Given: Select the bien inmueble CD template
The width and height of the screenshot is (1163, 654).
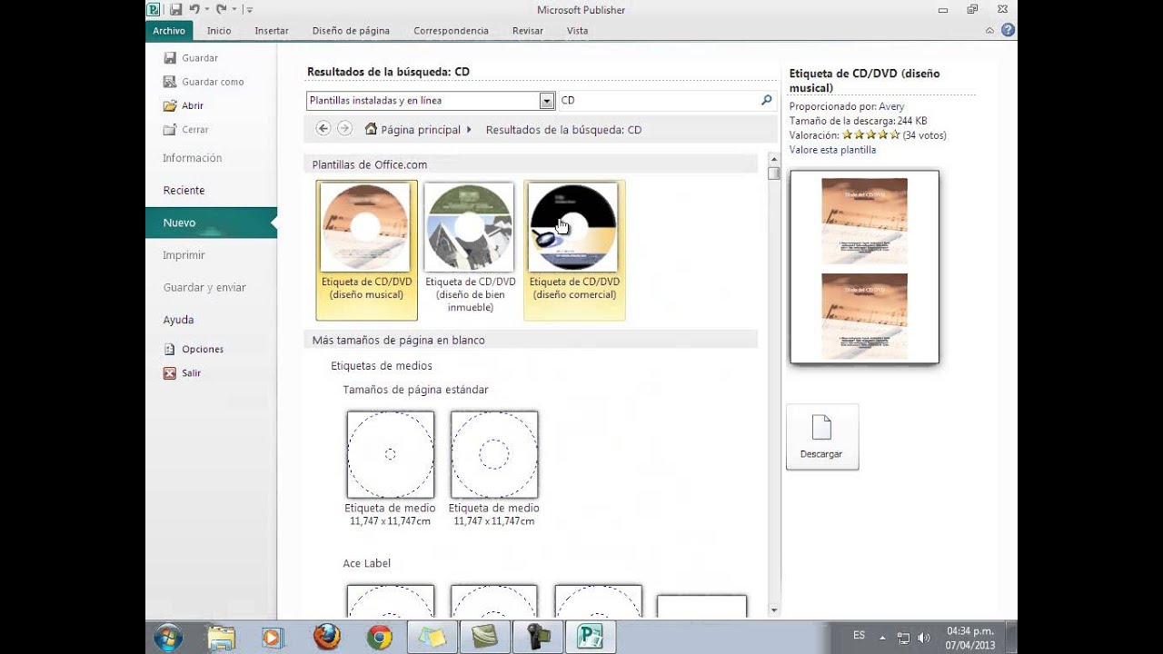Looking at the screenshot, I should (x=470, y=250).
